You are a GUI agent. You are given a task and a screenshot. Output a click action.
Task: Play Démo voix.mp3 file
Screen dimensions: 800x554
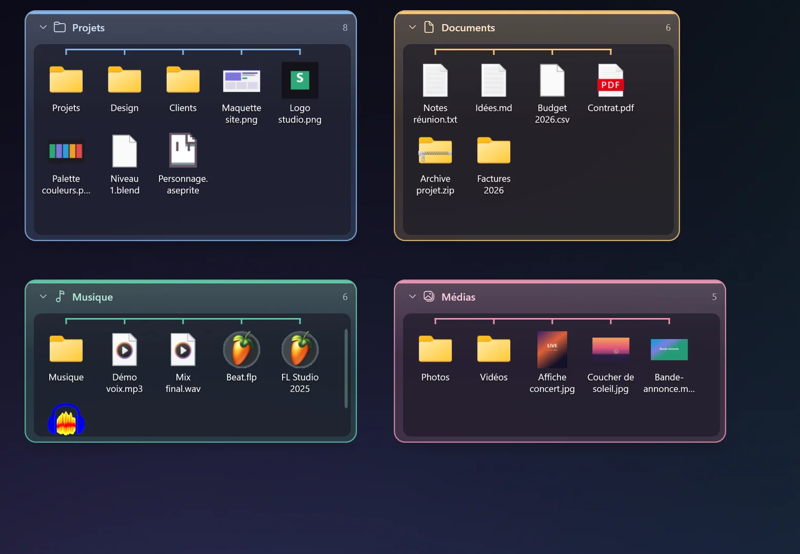(125, 350)
